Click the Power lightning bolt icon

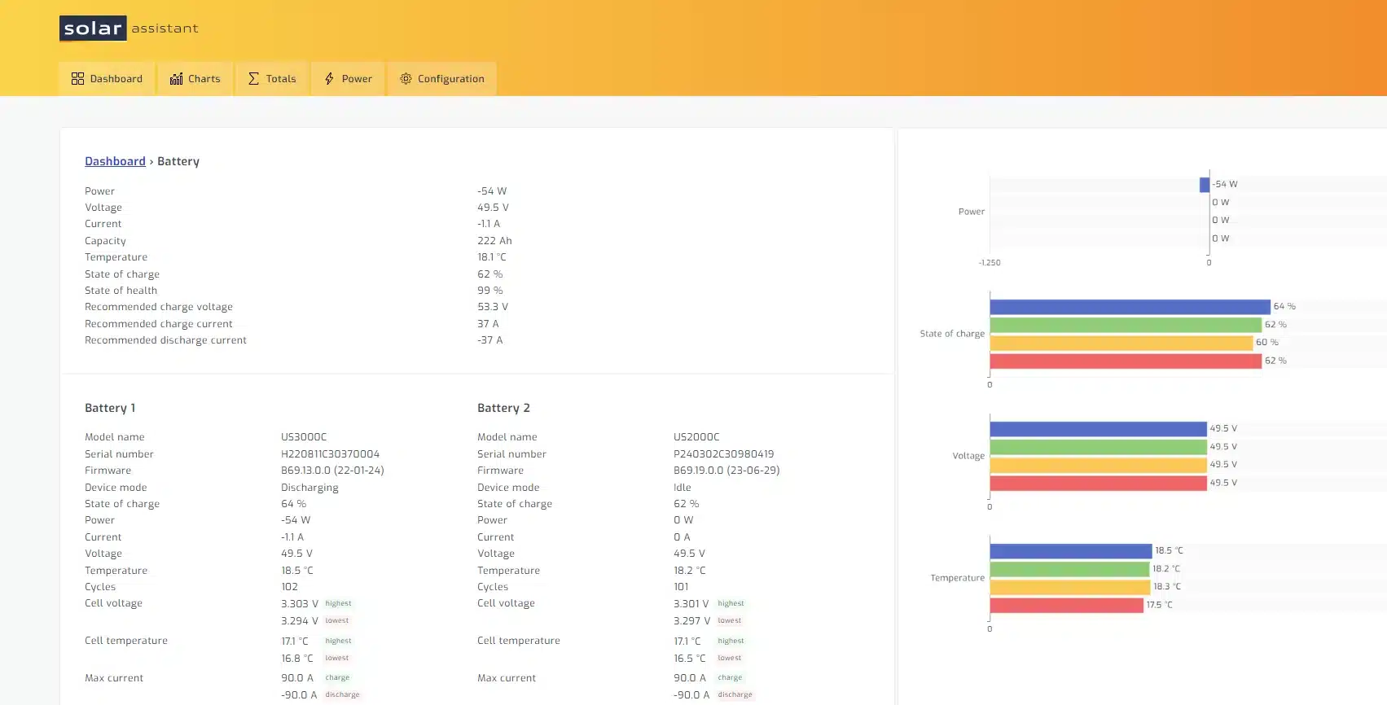[329, 79]
